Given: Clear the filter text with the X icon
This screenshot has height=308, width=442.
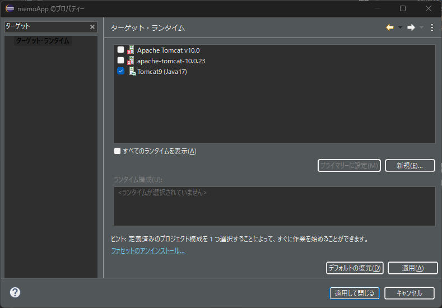Looking at the screenshot, I should (x=92, y=27).
